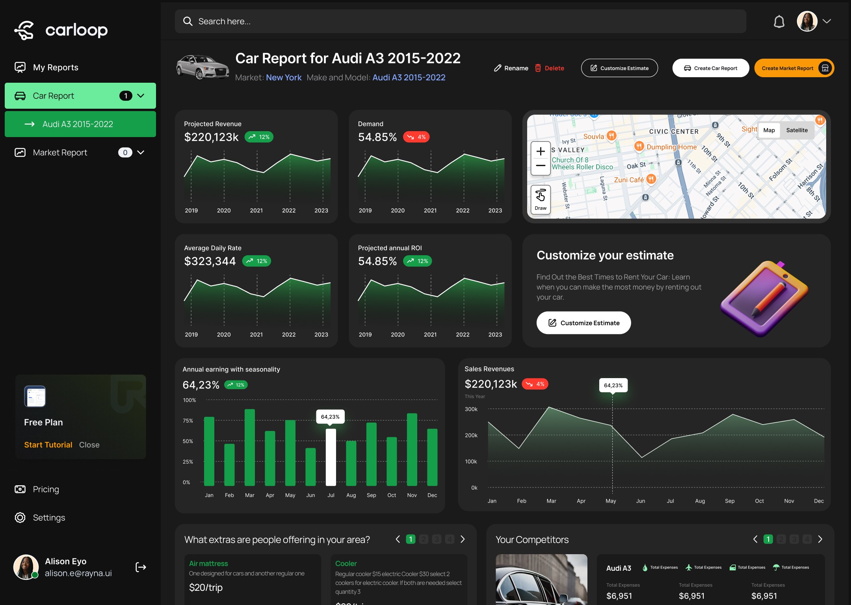Go to next extras page arrow
This screenshot has height=605, width=851.
[x=463, y=539]
